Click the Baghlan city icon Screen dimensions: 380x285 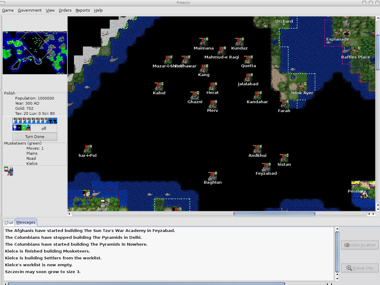(213, 176)
